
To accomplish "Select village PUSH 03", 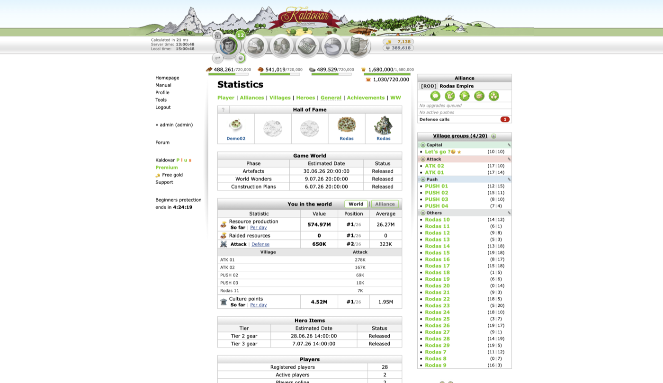I will coord(436,199).
